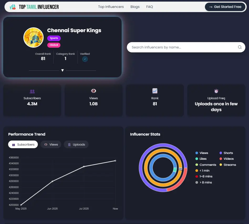
Task: Enable the Subscribers trend display
Action: click(x=23, y=144)
